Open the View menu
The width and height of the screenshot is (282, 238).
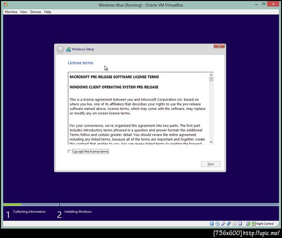tap(23, 12)
